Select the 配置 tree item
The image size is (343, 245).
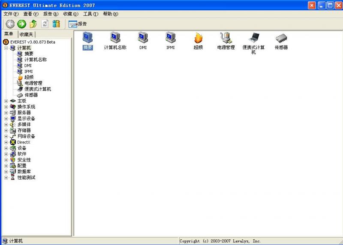pyautogui.click(x=22, y=166)
